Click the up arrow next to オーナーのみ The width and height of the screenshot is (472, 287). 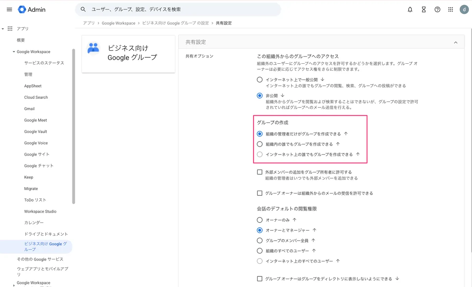[294, 220]
